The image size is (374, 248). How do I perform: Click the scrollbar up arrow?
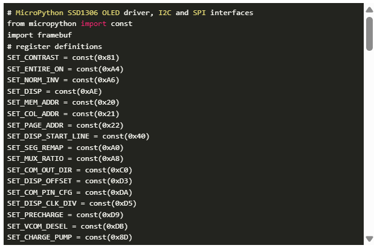pyautogui.click(x=369, y=10)
